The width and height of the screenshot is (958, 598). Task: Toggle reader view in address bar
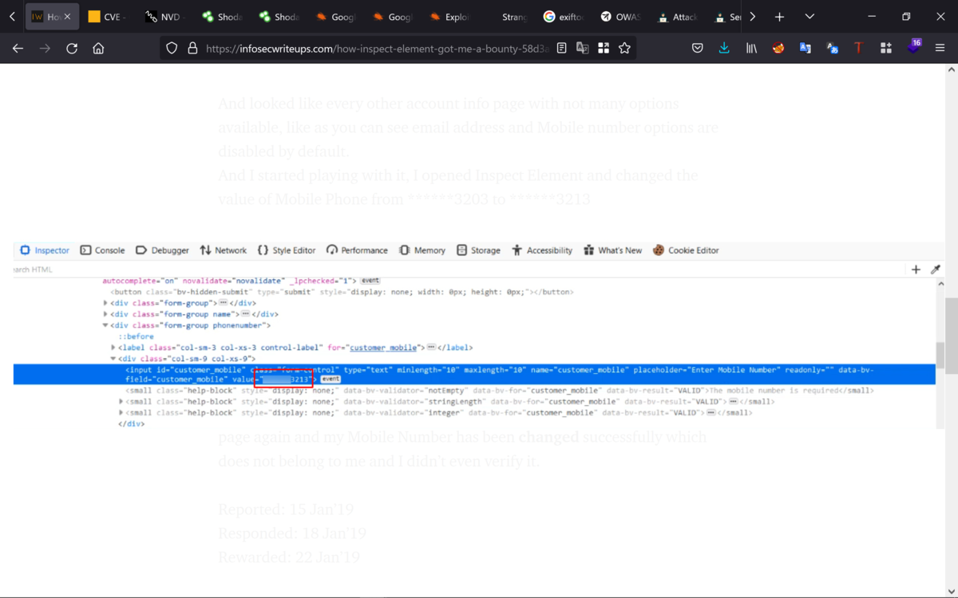(562, 49)
